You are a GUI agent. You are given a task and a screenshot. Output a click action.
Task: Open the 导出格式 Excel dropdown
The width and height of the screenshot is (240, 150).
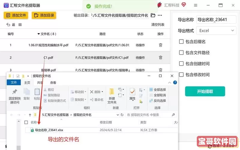pyautogui.click(x=216, y=31)
